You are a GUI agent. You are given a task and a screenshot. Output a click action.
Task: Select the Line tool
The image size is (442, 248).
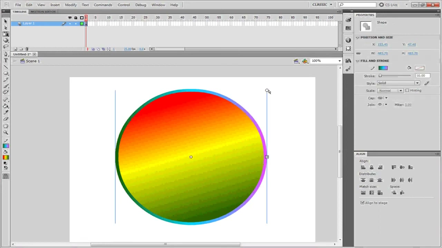(x=6, y=66)
